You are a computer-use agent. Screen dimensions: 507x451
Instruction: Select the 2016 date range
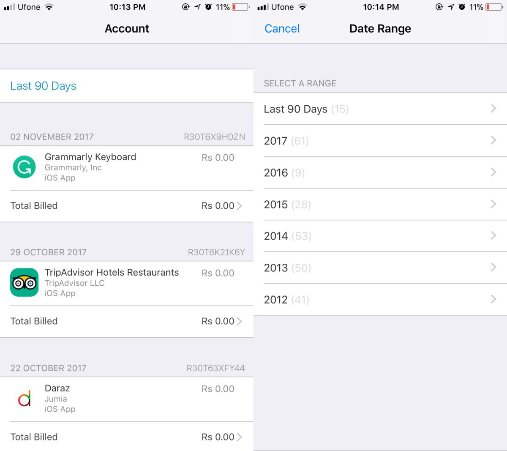click(x=380, y=172)
